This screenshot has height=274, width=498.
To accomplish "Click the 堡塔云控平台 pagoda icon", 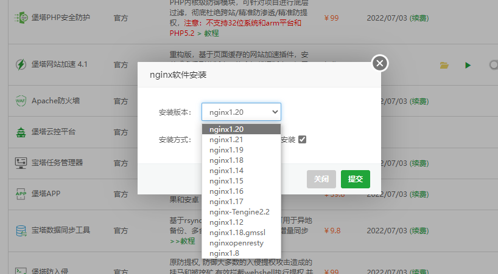I will (21, 132).
